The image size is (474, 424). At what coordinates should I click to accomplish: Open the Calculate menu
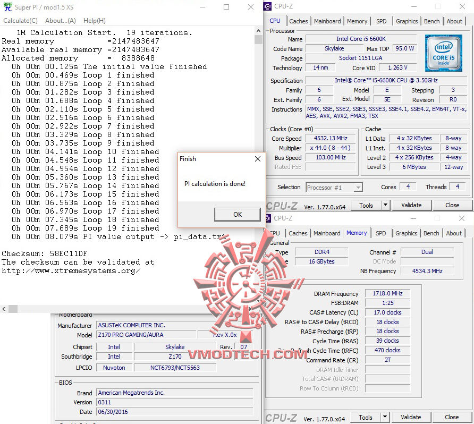click(20, 20)
